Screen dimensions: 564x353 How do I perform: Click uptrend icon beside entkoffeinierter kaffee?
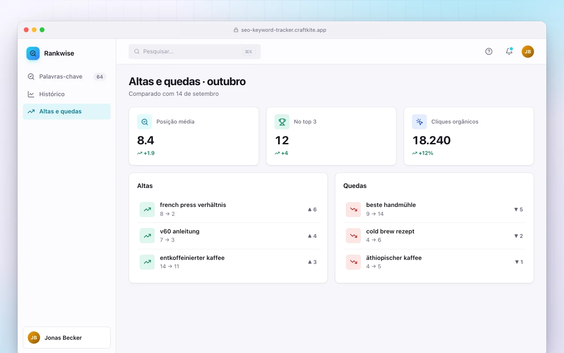147,262
